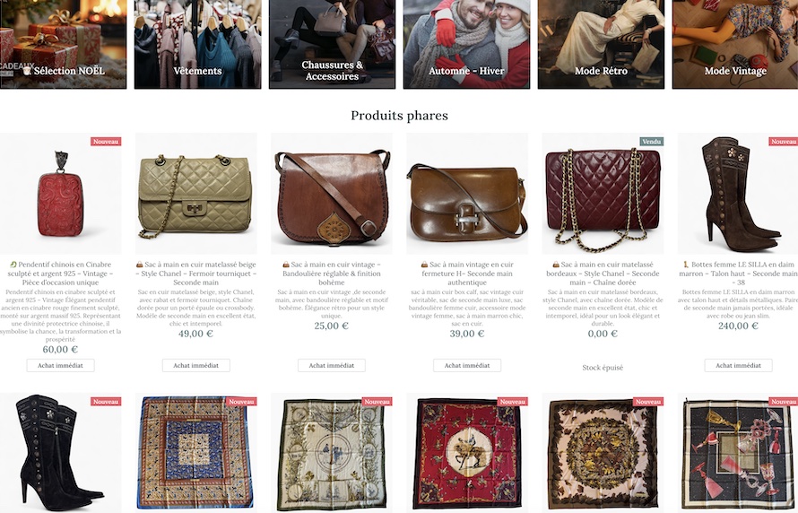The height and width of the screenshot is (513, 798).
Task: View the black suede boots image
Action: 61,453
